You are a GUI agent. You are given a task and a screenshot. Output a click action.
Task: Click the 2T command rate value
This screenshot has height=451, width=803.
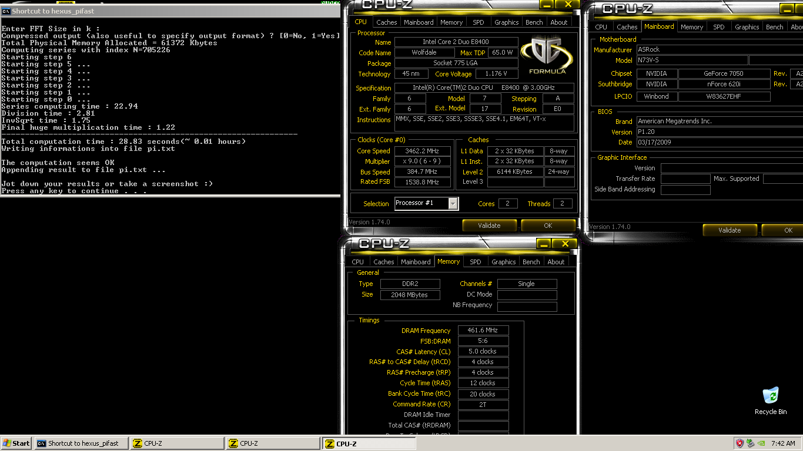point(483,405)
